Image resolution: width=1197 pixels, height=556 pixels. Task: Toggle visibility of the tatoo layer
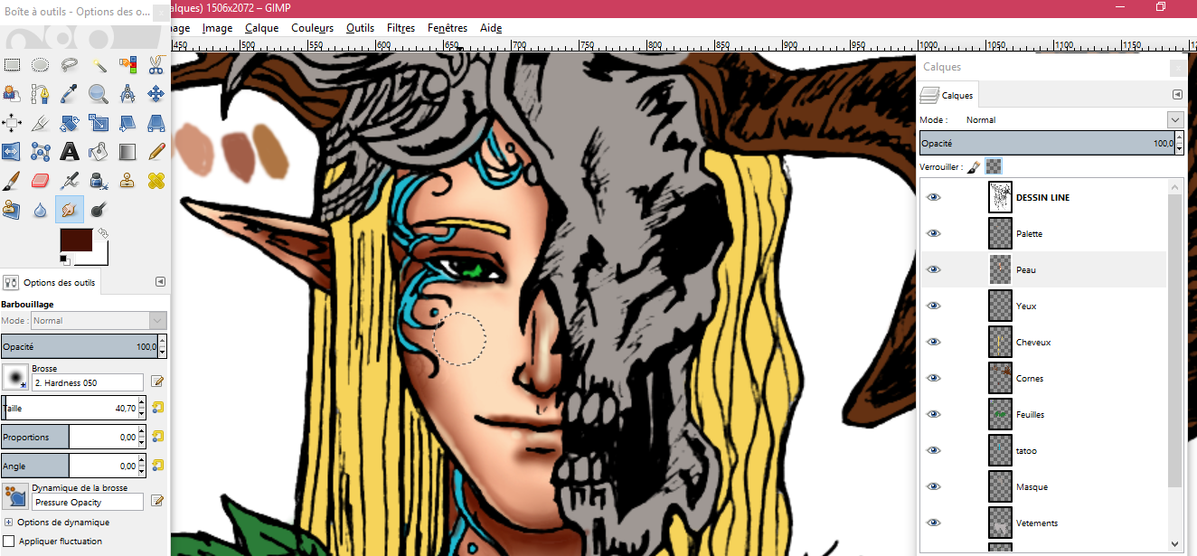click(x=934, y=450)
